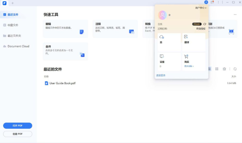
Task: Open the 翻译 (Translate) tile
Action: pos(194,42)
